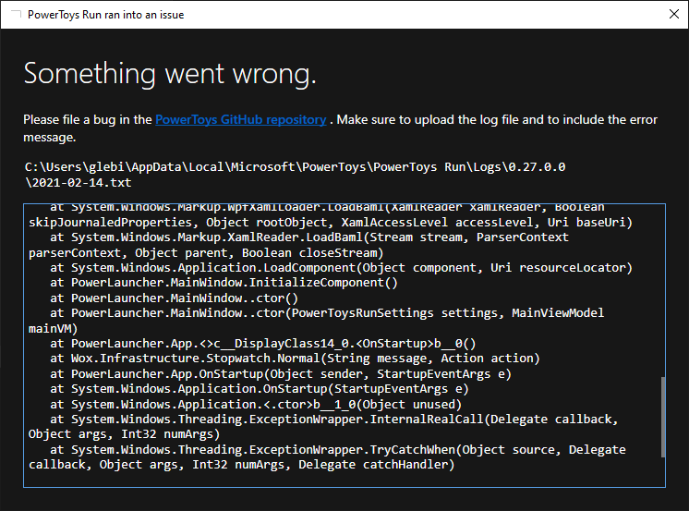Click the 'Application.<.ctor>b__1_0(Object unused)' line
689x511 pixels.
[256, 404]
